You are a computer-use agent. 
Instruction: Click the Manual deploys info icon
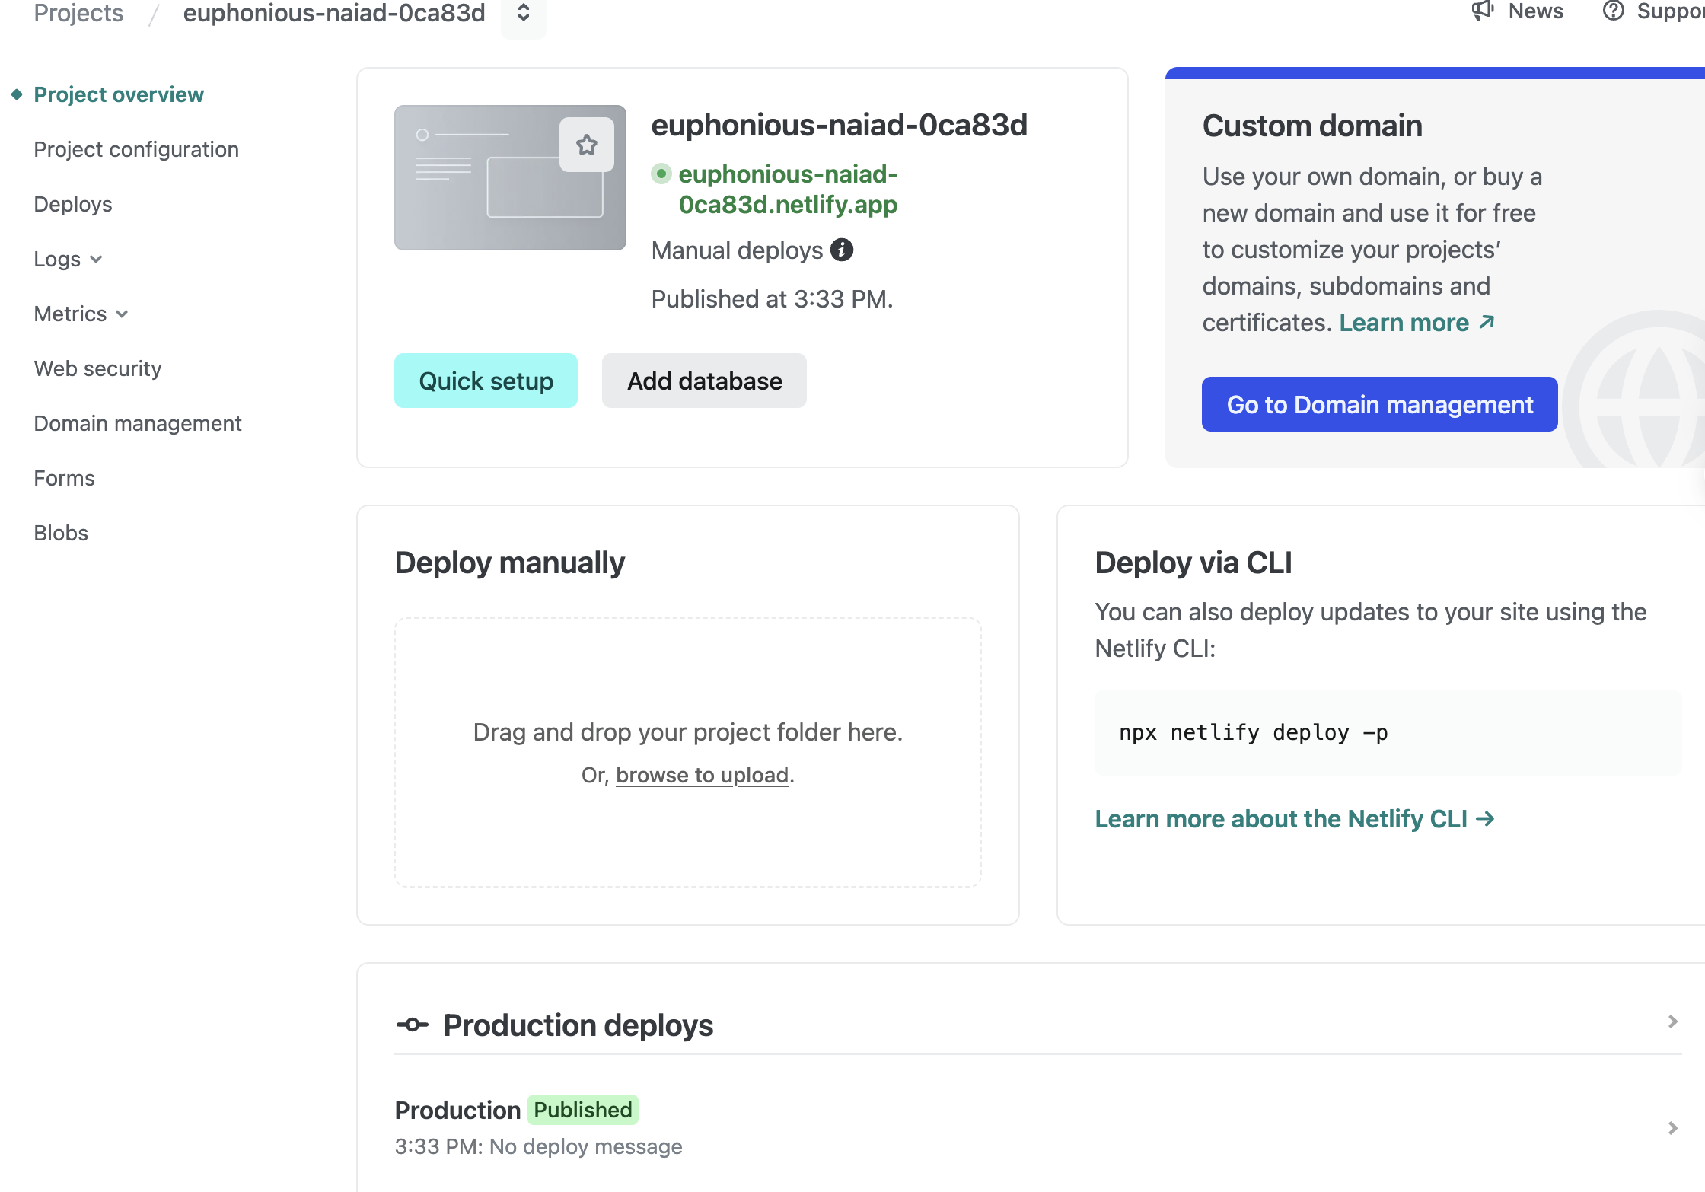pyautogui.click(x=842, y=250)
